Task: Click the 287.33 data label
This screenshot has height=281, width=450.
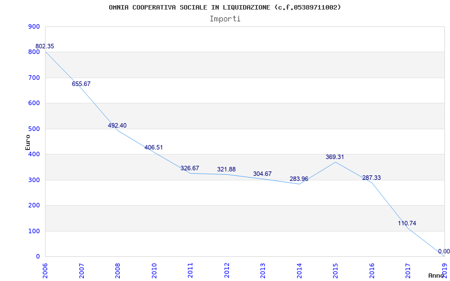Action: click(371, 178)
